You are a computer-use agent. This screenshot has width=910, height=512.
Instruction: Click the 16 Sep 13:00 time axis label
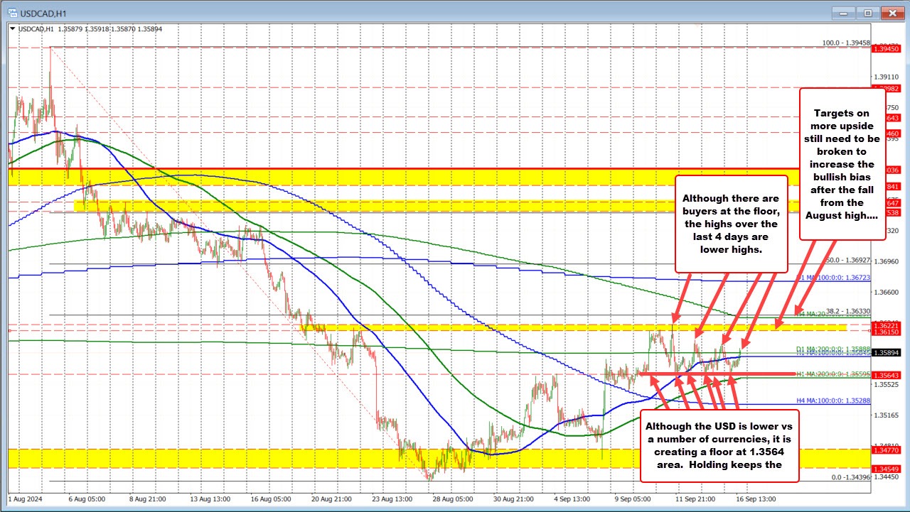coord(756,499)
